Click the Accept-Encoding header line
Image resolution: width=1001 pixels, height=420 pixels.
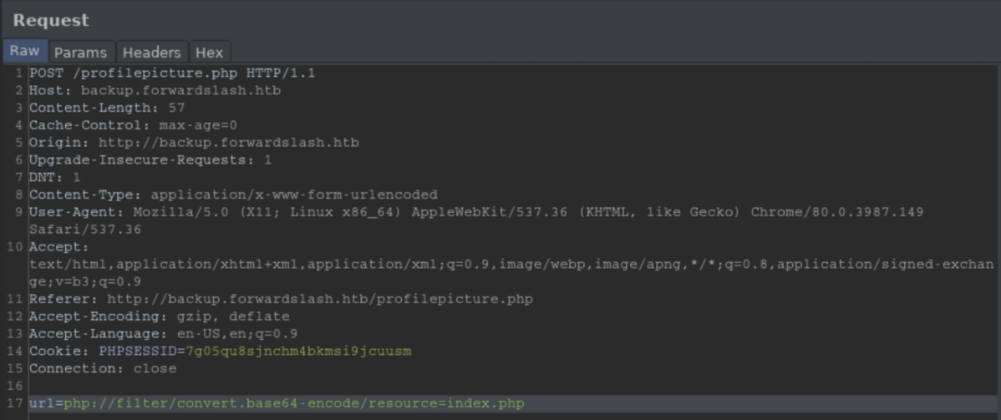pos(159,316)
